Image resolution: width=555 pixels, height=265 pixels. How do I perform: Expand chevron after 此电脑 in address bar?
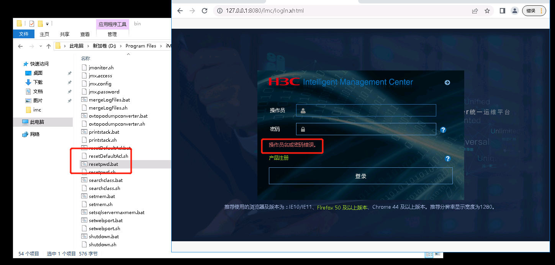[88, 46]
